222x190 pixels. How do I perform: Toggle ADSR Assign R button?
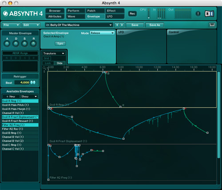[x=34, y=58]
